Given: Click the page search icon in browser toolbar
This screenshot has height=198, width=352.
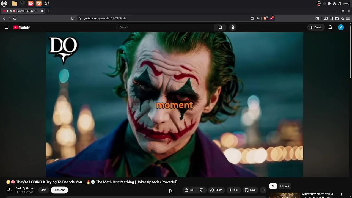Looking at the screenshot, I should click(x=317, y=18).
